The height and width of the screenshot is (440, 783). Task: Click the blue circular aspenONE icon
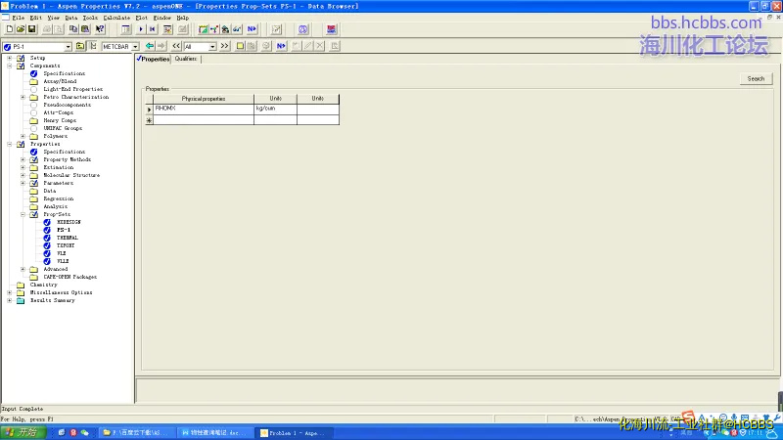(303, 29)
